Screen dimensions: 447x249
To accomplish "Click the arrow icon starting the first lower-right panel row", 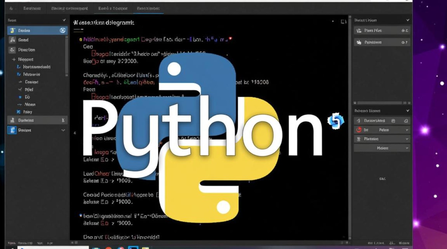I will click(359, 121).
